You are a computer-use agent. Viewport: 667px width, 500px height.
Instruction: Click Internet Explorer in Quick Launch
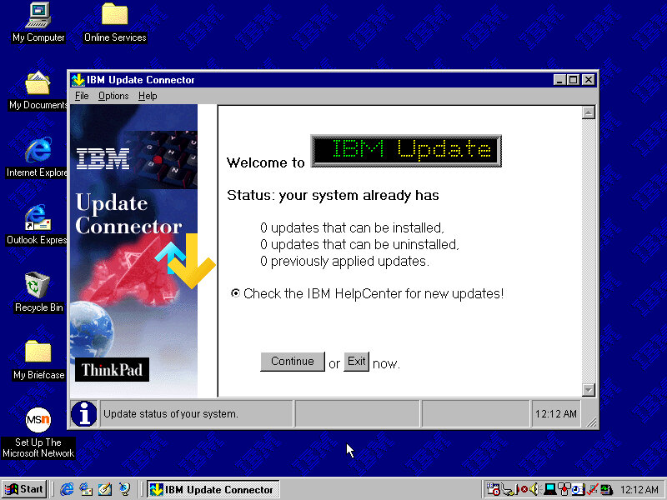point(68,489)
